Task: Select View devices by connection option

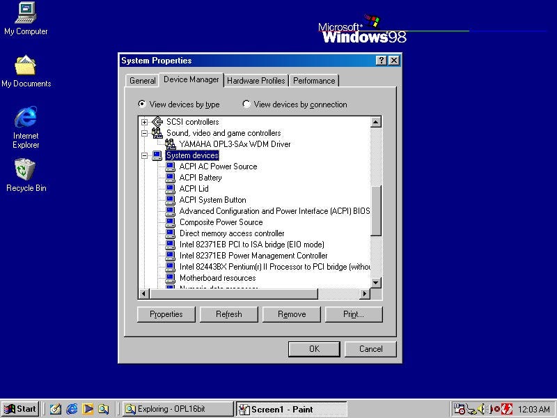Action: [295, 104]
